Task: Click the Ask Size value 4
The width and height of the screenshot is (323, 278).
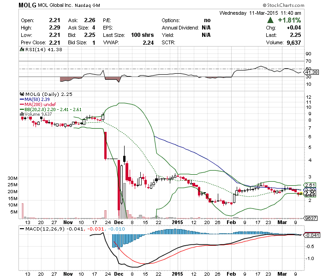Action: tap(94, 28)
